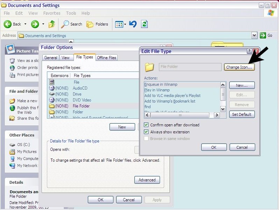The image size is (279, 210).
Task: Select Play in Winamp action
Action: (182, 90)
